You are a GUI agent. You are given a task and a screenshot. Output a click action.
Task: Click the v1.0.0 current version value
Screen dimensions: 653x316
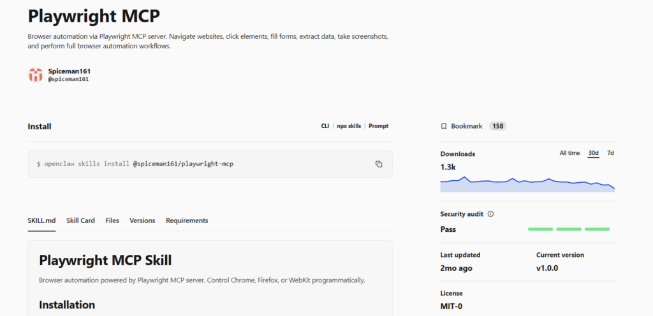(547, 268)
